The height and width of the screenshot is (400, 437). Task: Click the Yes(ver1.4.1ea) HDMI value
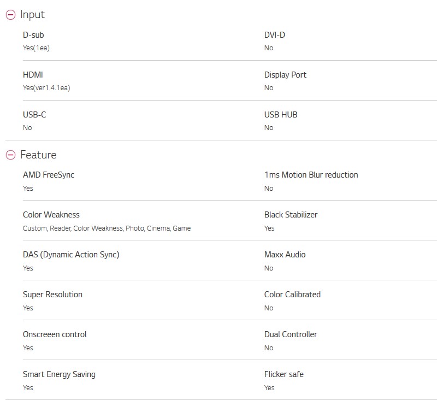(46, 88)
